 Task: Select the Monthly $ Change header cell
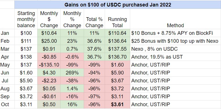[x=49, y=19]
